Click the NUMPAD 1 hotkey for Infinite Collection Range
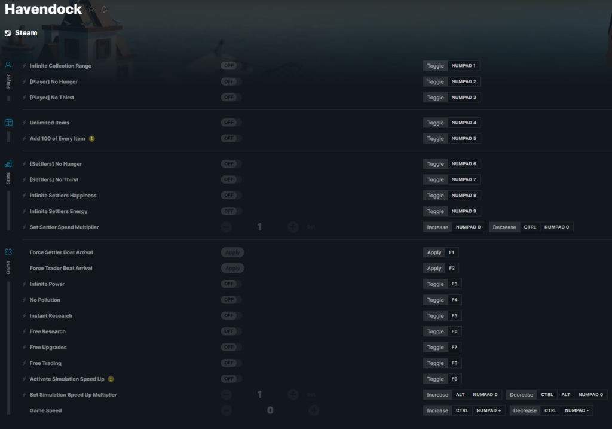This screenshot has width=612, height=429. (463, 66)
